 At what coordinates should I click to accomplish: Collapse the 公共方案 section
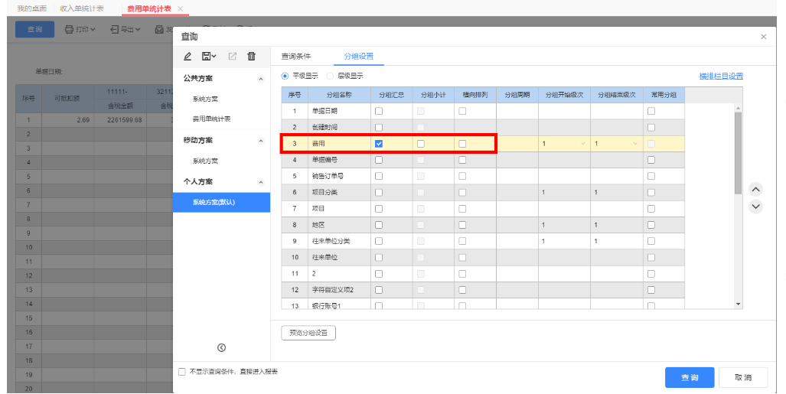261,79
